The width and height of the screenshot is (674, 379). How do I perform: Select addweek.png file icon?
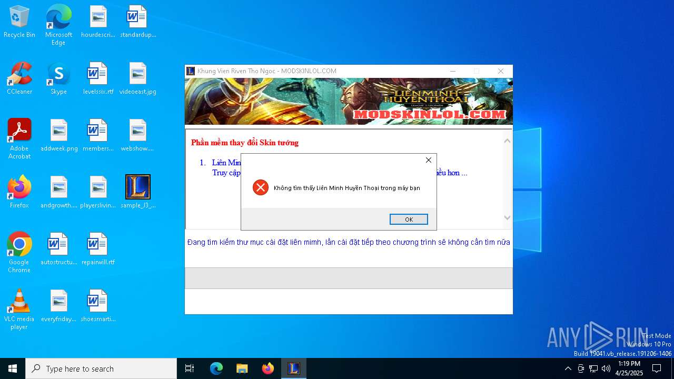(58, 136)
